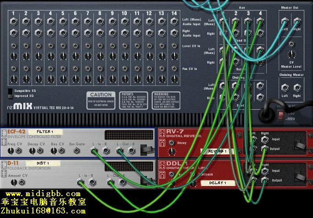Click channel 3 Right audio input jack
The width and height of the screenshot is (313, 218).
38,33
